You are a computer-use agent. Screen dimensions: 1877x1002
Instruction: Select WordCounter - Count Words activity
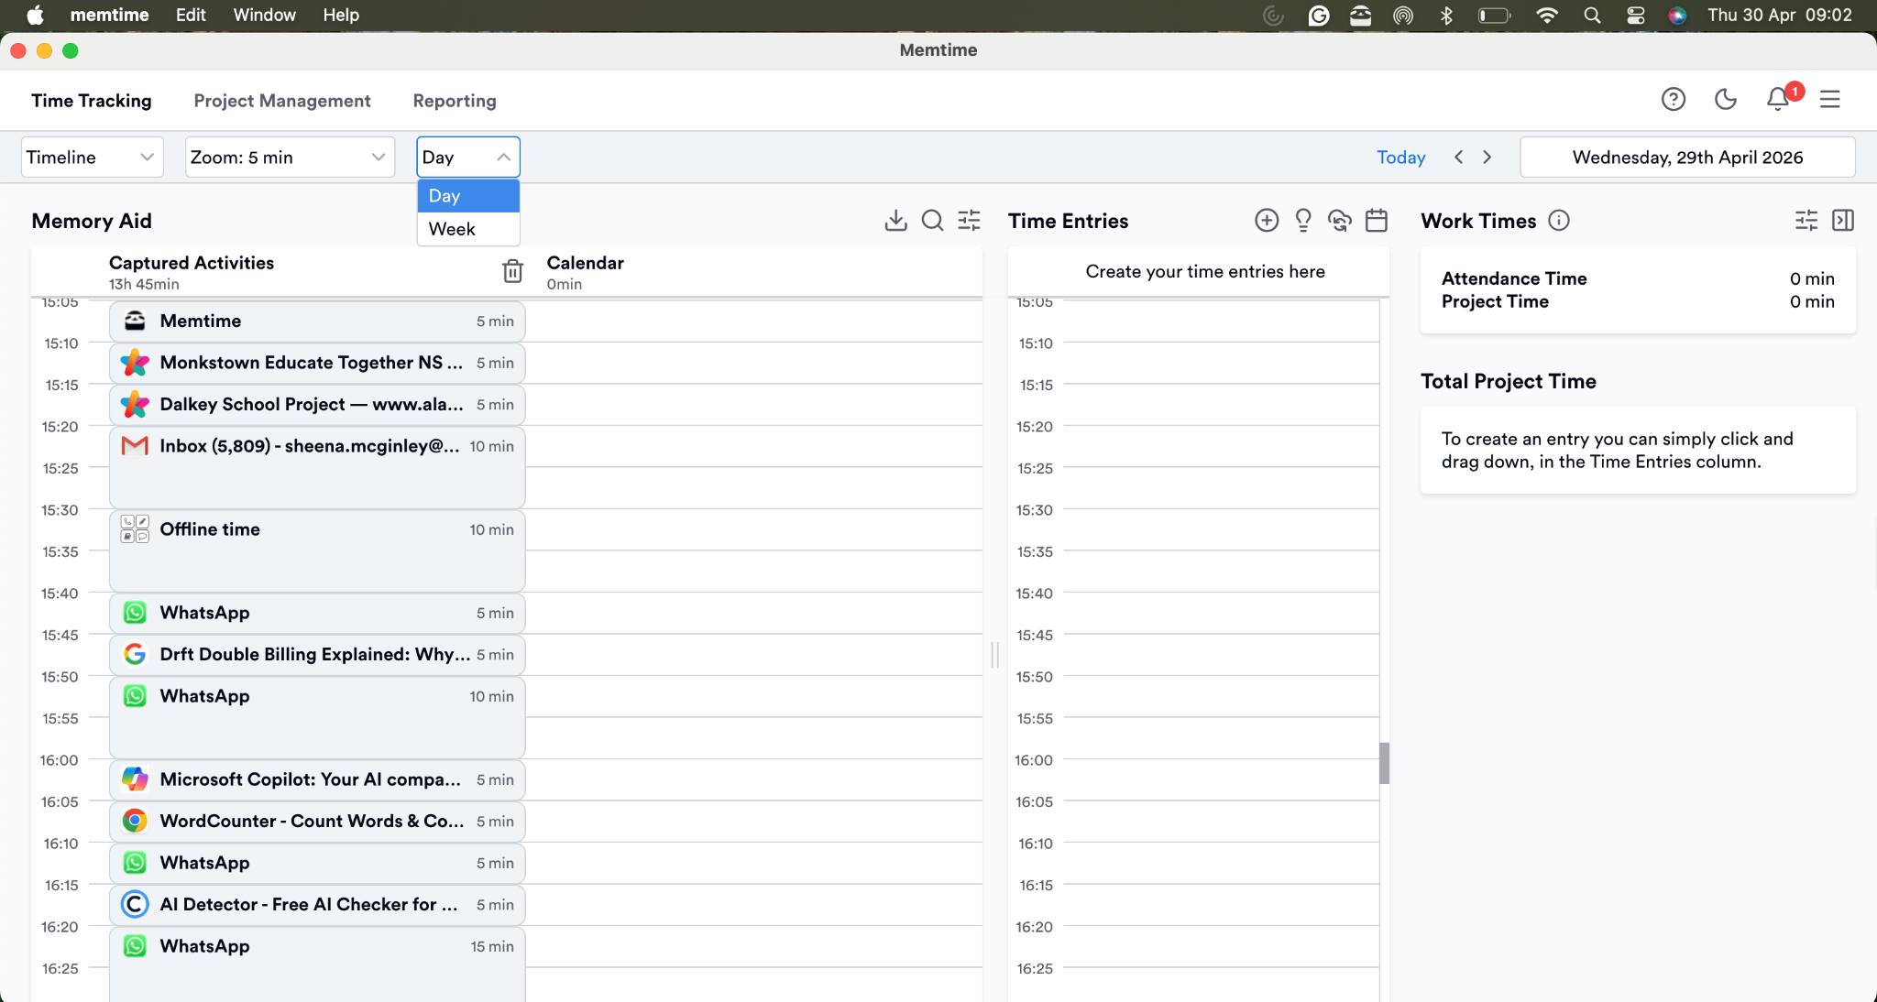[x=317, y=822]
